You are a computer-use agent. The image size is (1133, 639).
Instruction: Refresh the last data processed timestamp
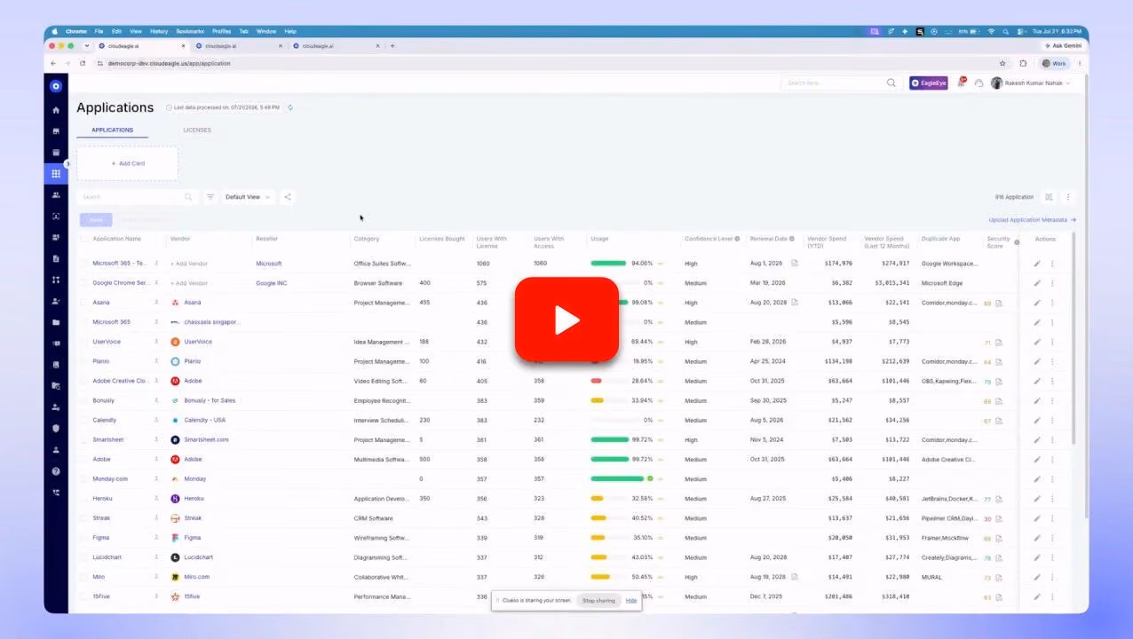290,107
